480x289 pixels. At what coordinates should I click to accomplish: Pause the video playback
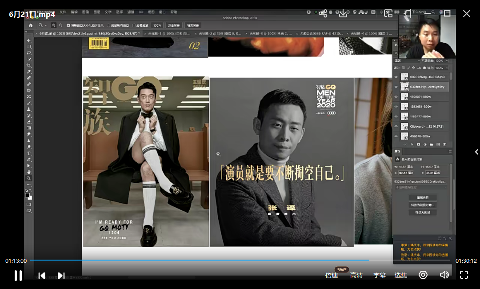[x=18, y=276]
